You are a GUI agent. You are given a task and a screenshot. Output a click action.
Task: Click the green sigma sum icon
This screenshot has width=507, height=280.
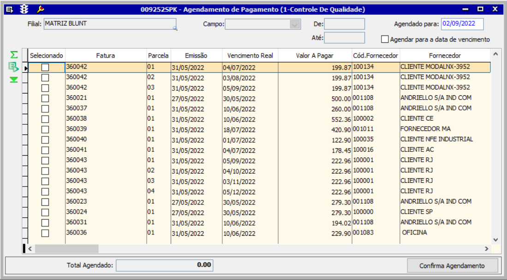pos(14,55)
